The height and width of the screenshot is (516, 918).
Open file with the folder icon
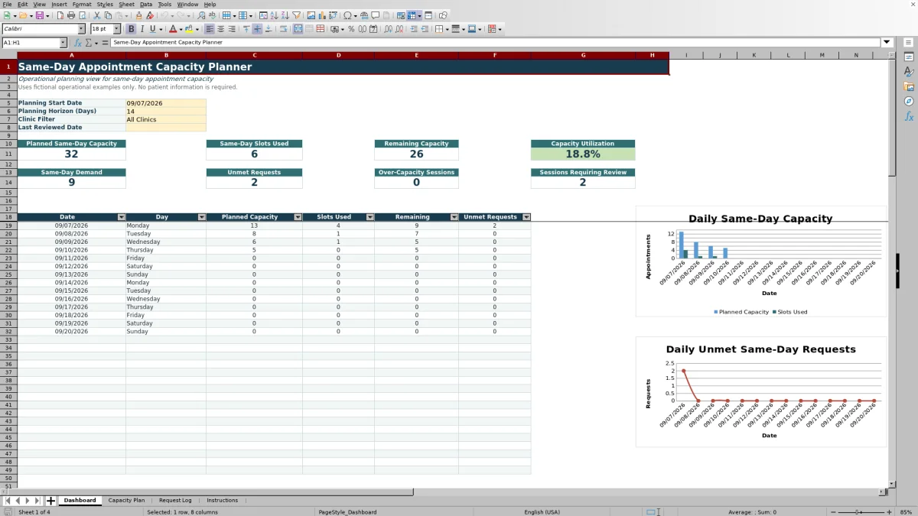(23, 15)
